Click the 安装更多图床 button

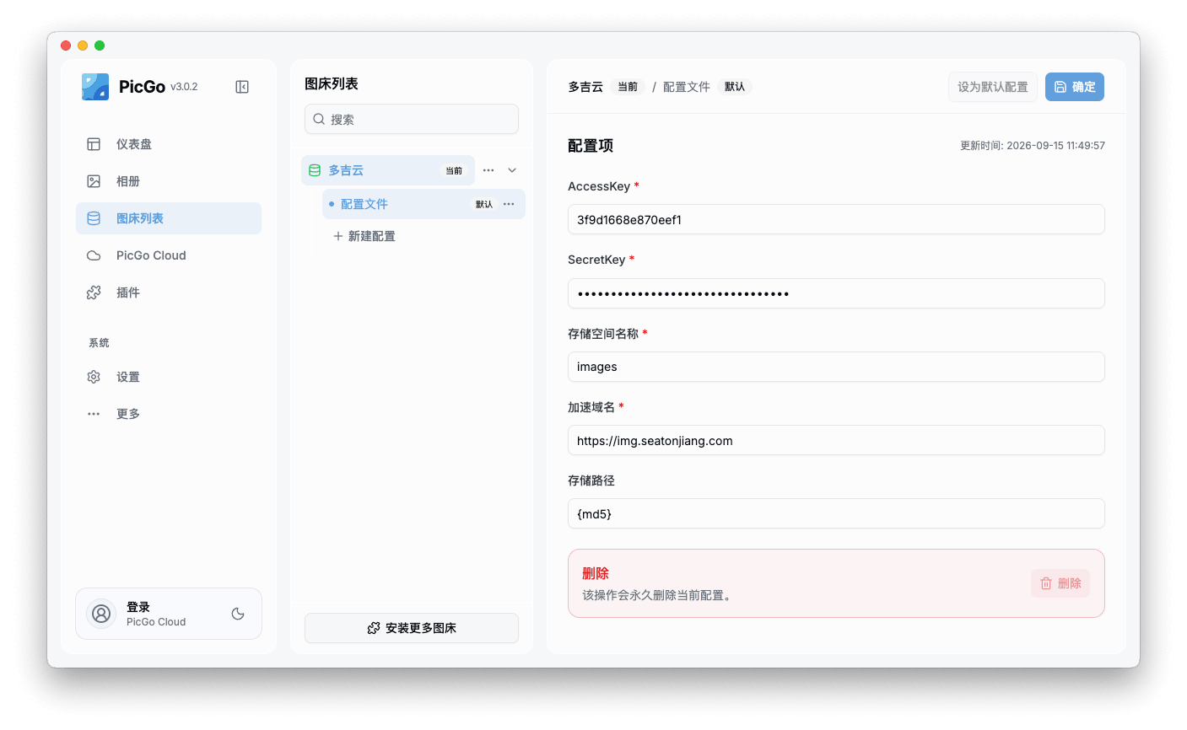pos(412,628)
